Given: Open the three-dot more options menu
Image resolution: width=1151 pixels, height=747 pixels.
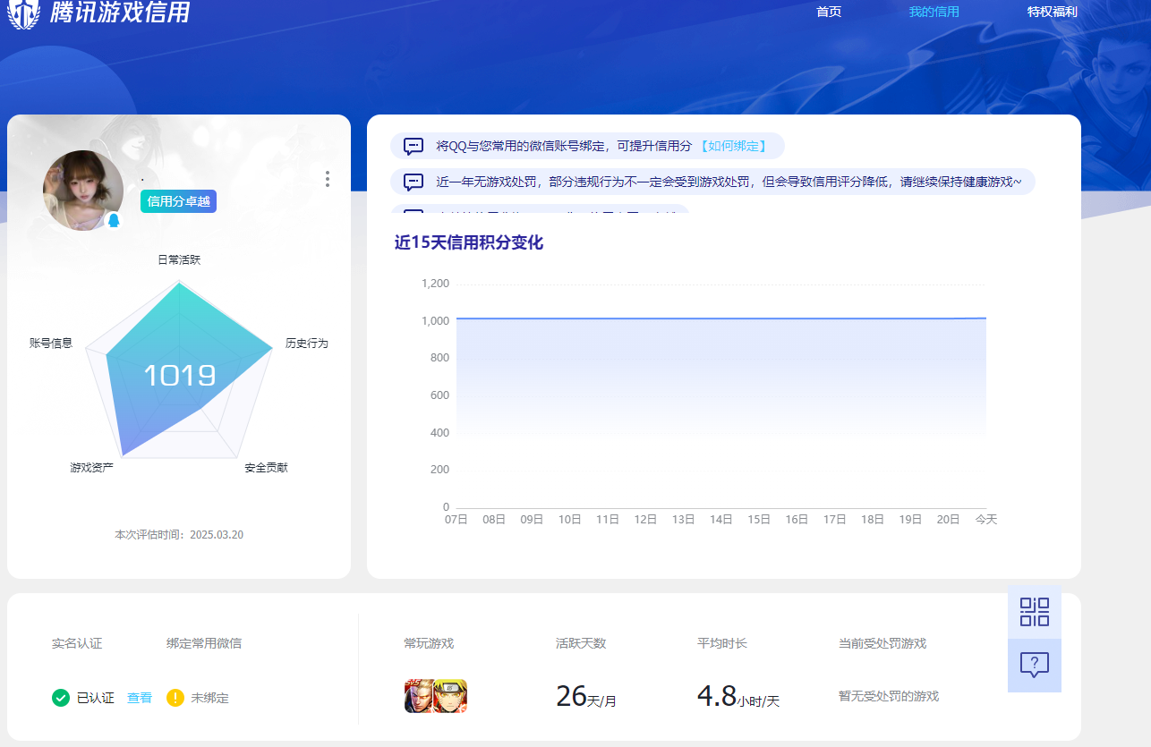Looking at the screenshot, I should click(x=328, y=179).
